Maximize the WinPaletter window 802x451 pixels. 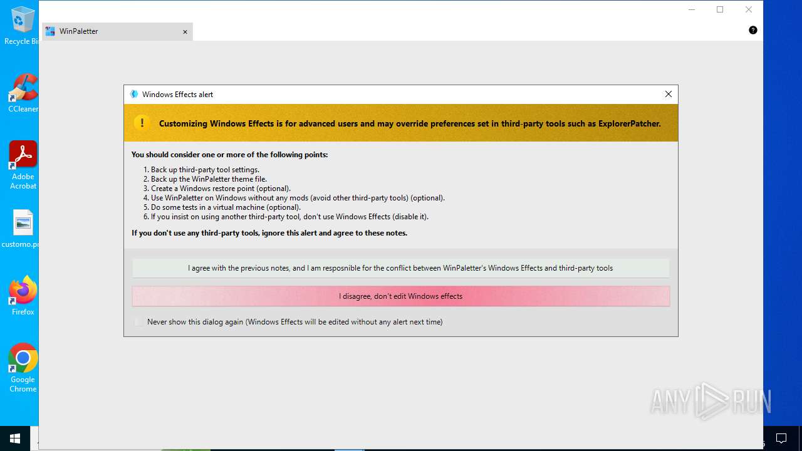720,9
